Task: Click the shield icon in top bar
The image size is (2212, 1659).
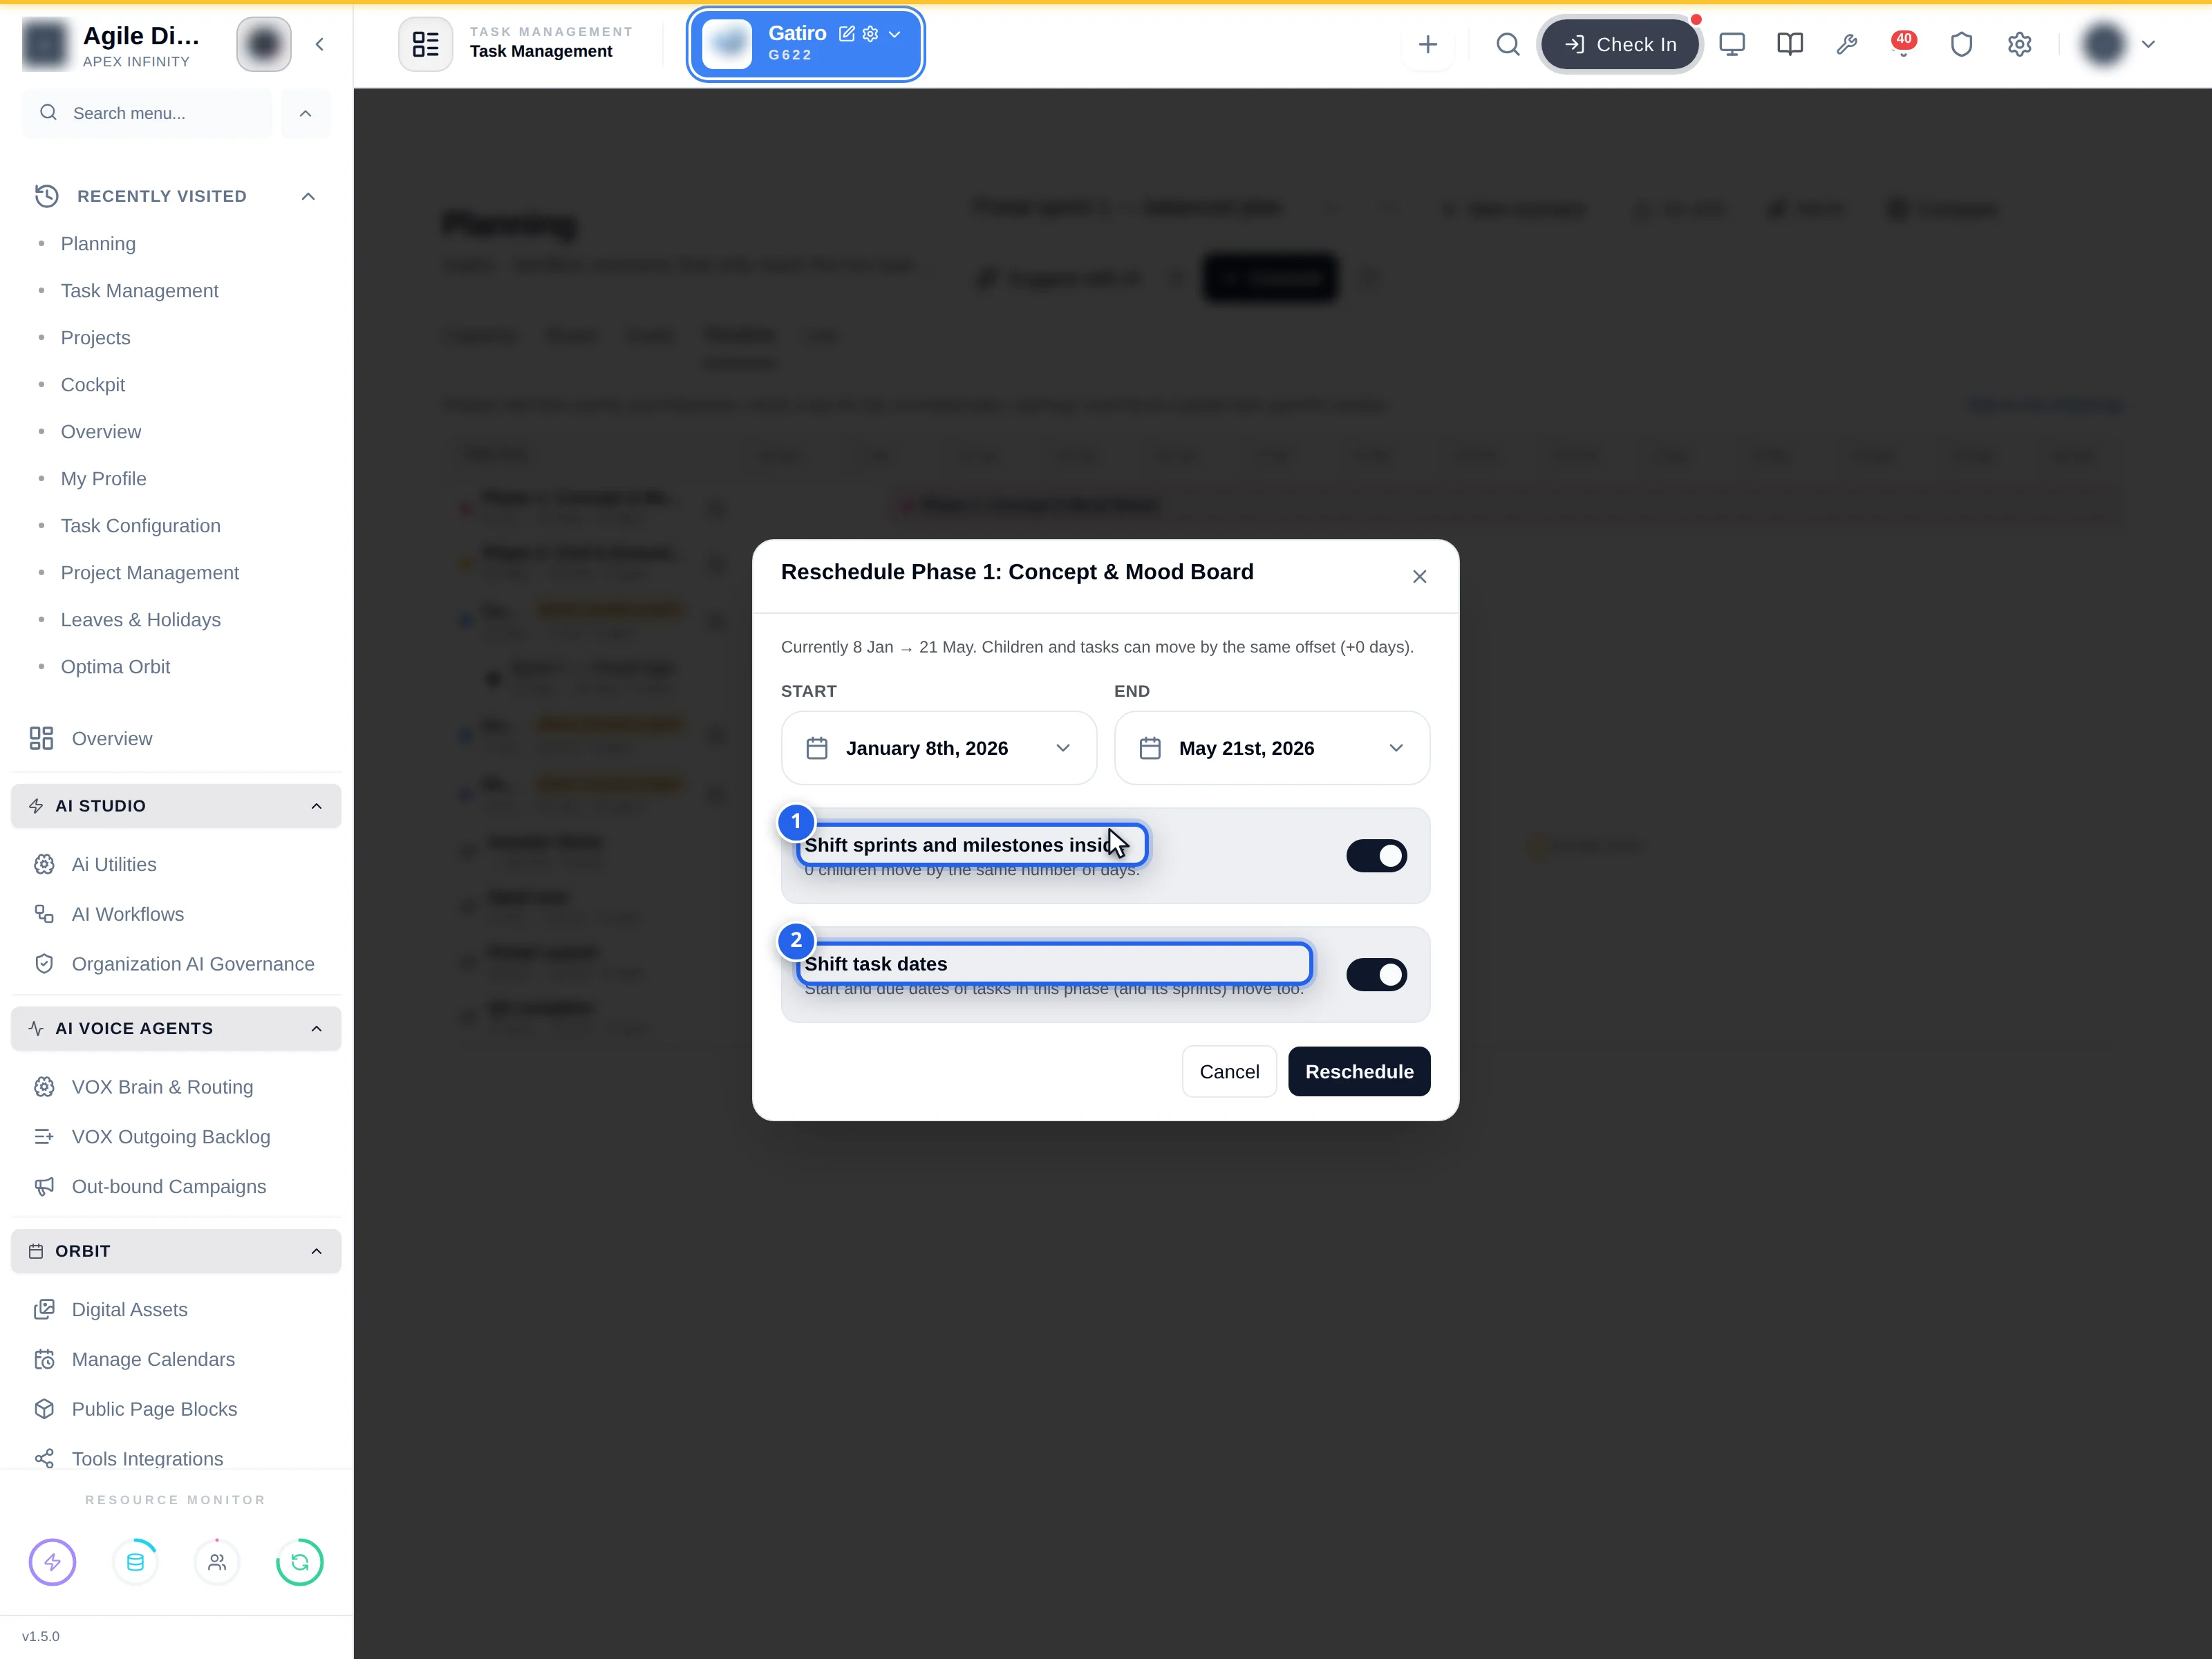Action: [1961, 44]
